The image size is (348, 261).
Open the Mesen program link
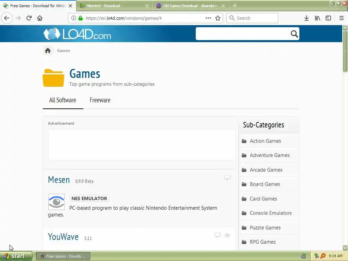click(x=59, y=180)
